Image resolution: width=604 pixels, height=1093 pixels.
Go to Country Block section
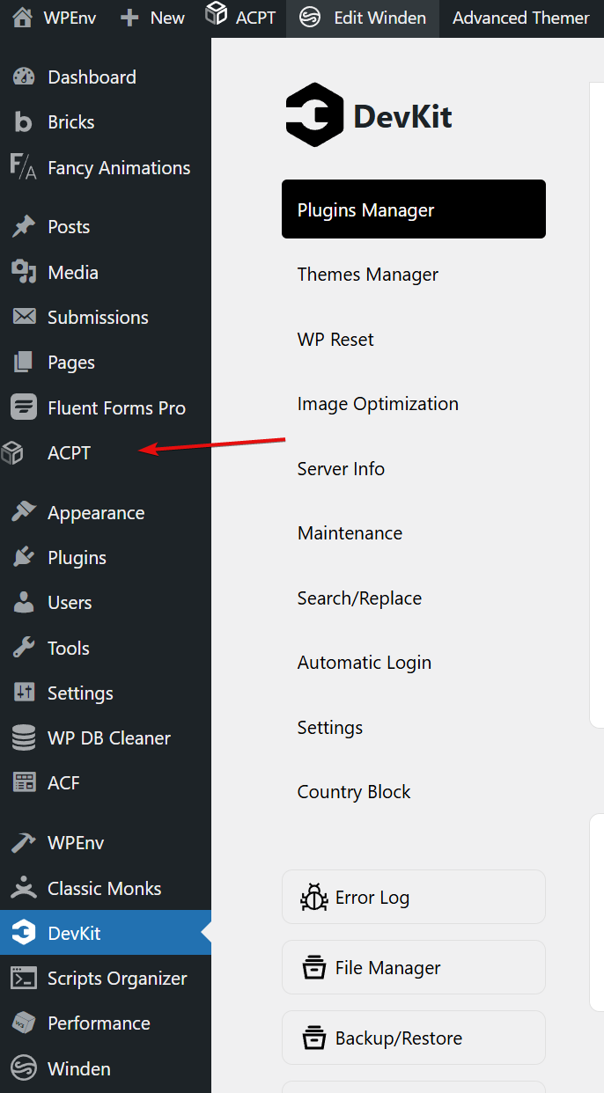coord(354,792)
